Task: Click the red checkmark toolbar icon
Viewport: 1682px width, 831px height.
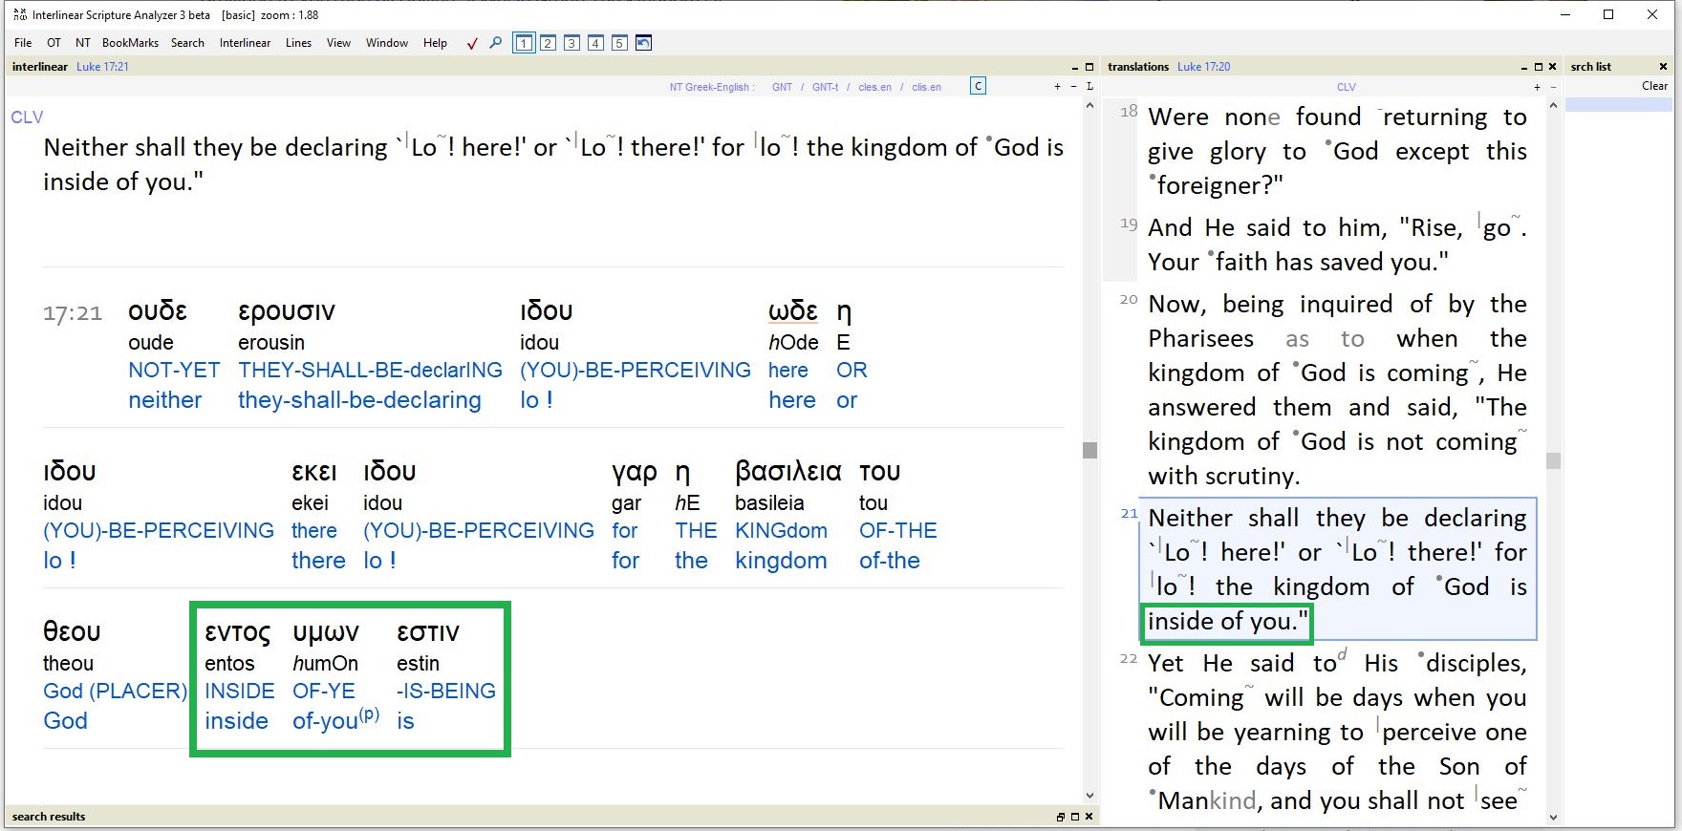Action: [472, 43]
